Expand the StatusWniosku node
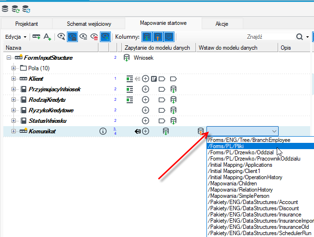314x237 pixels. tap(13, 120)
